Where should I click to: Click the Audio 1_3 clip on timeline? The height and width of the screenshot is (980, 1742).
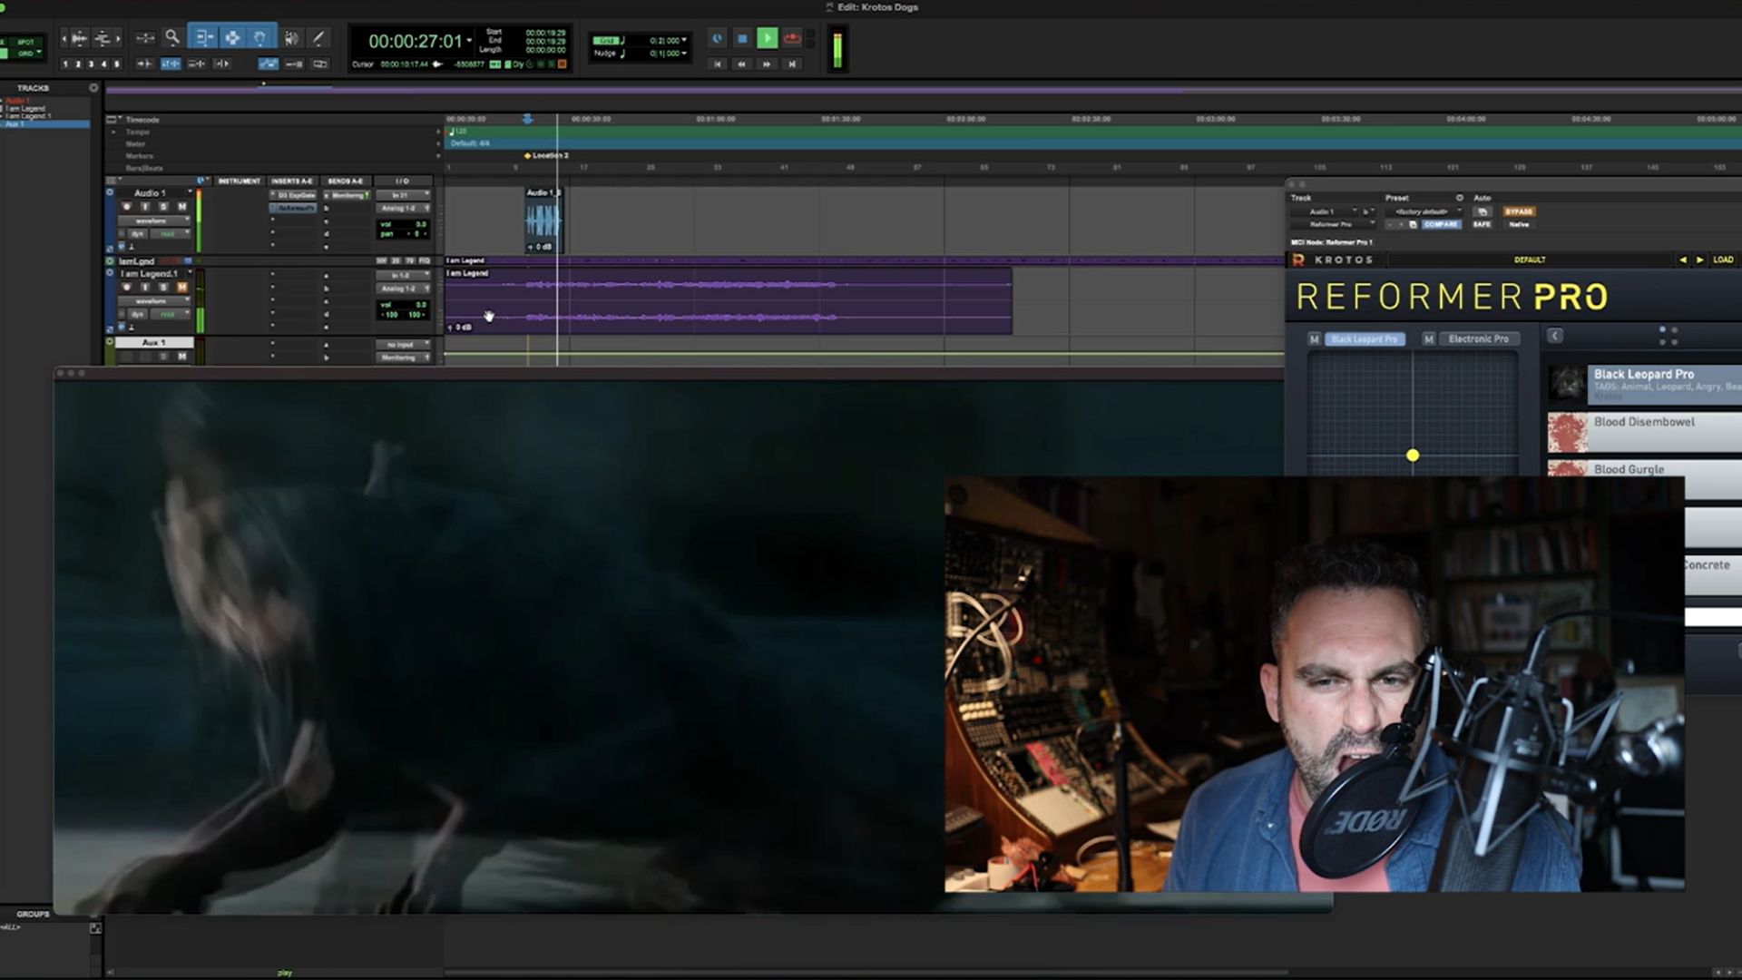[544, 220]
